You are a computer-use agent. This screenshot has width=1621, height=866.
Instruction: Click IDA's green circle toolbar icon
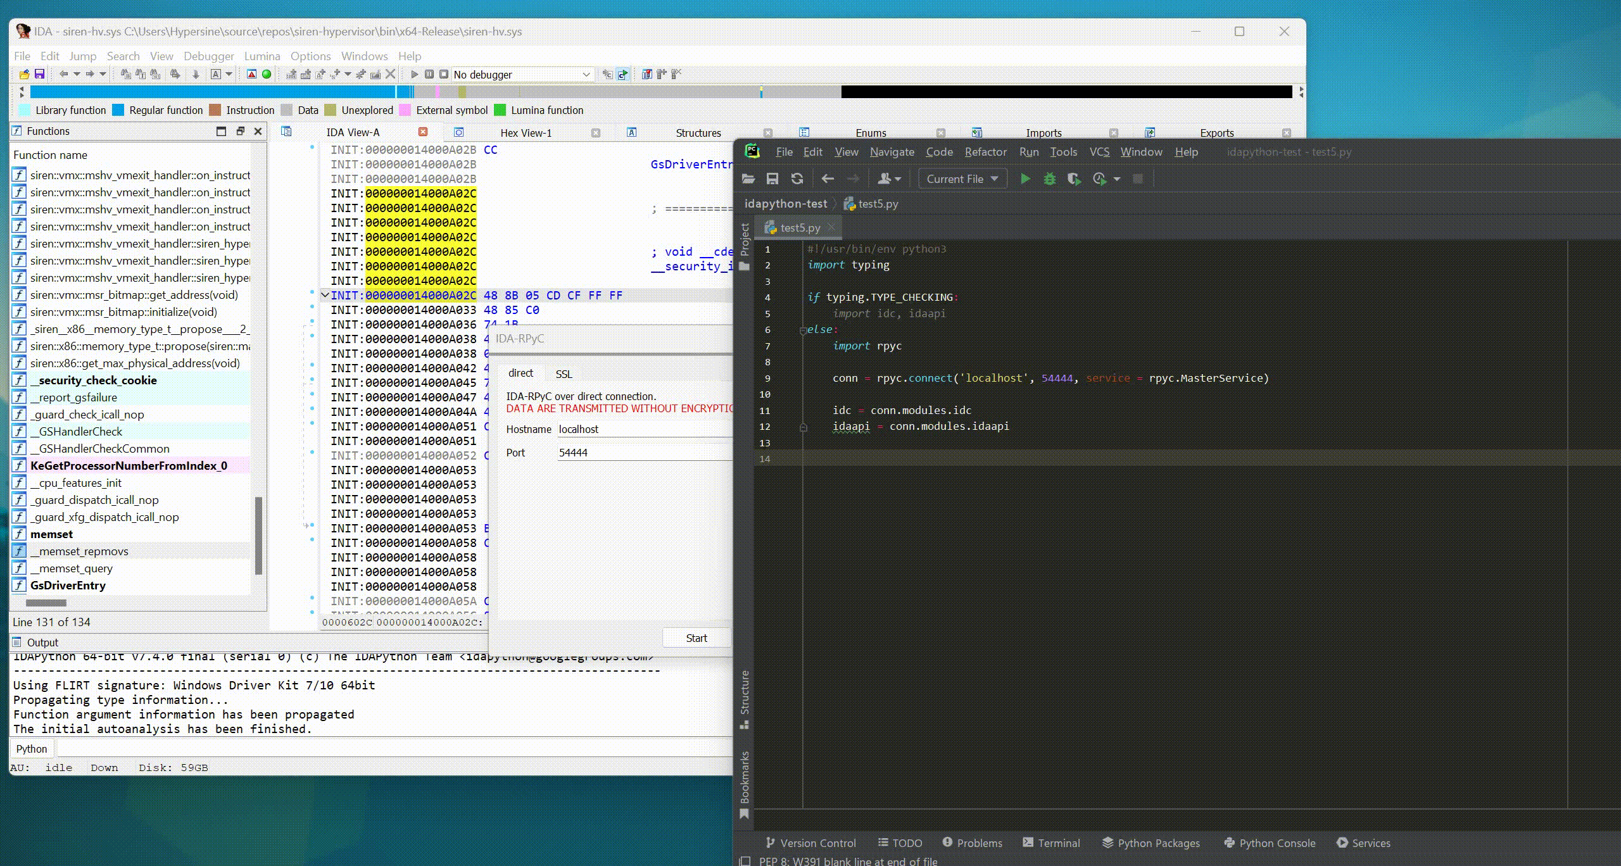[x=267, y=74]
